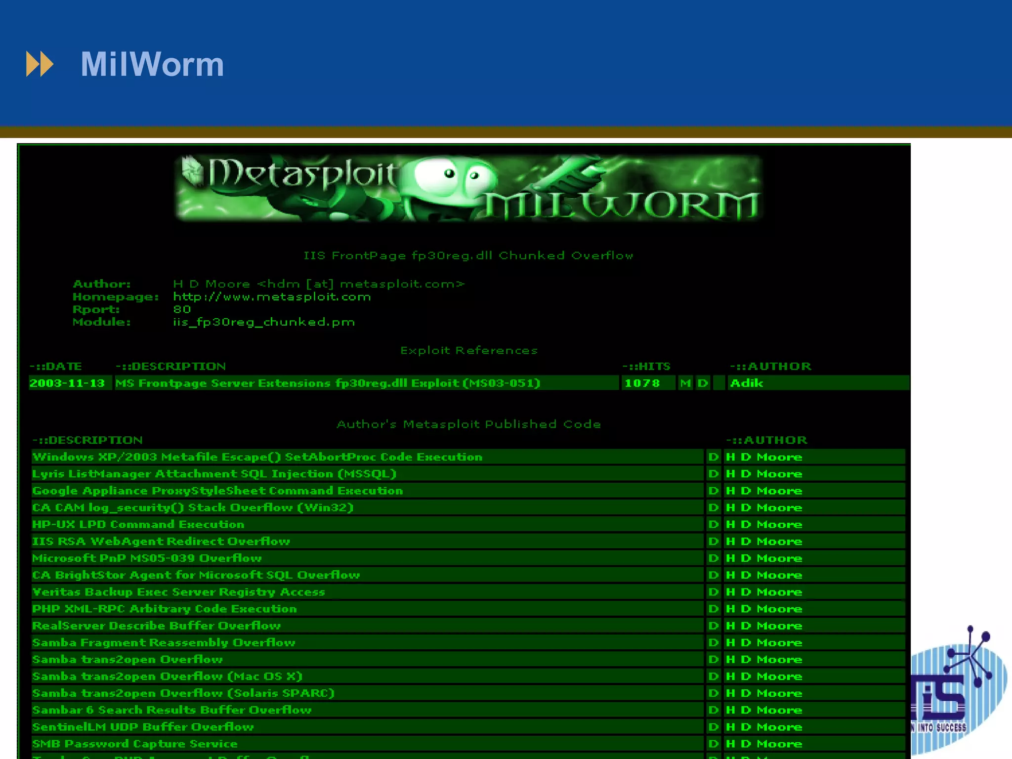Click the M icon in the Adik row

click(x=685, y=383)
